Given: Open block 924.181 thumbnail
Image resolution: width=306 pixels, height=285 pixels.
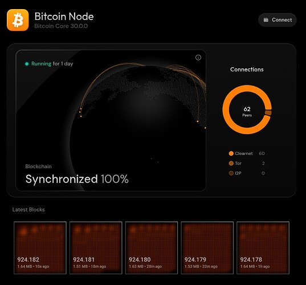Looking at the screenshot, I should pos(96,248).
